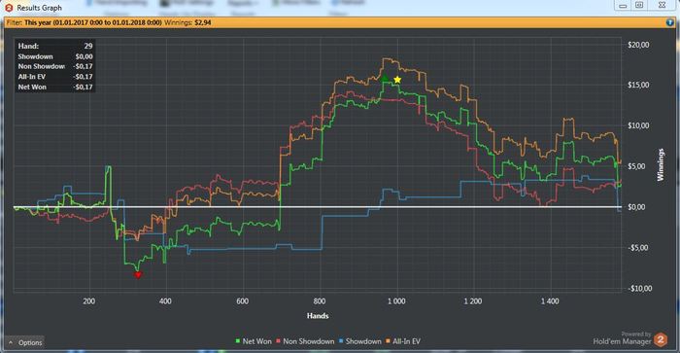The image size is (680, 353).
Task: Click the Showdown $0,00 info row
Action: point(55,56)
